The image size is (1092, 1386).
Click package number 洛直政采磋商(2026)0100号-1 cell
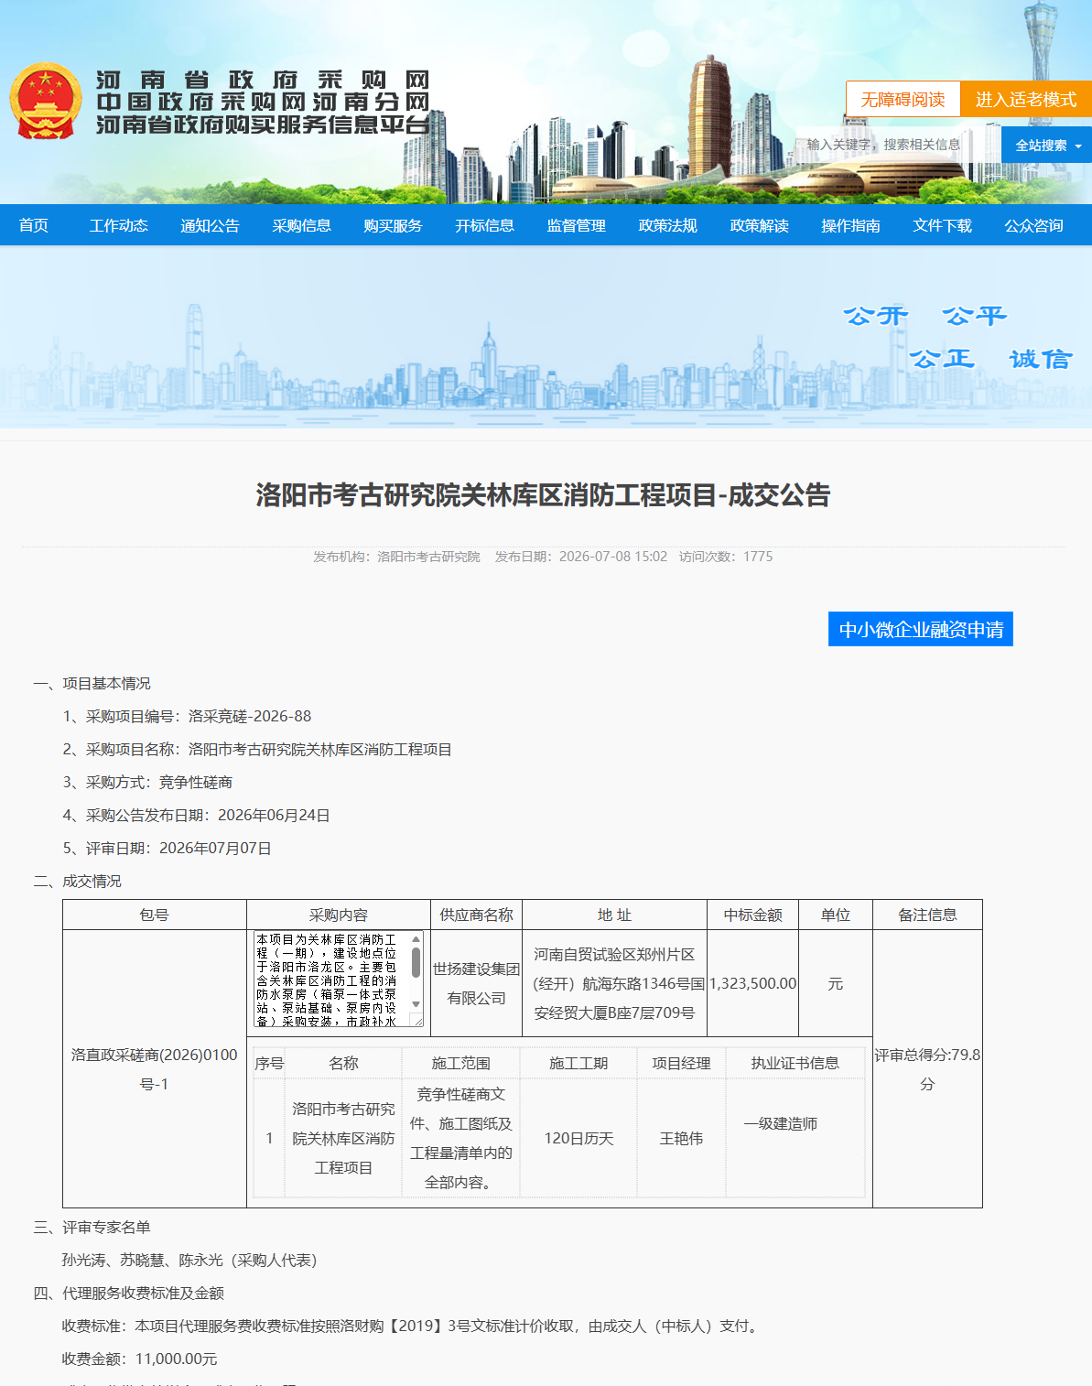click(x=155, y=1068)
